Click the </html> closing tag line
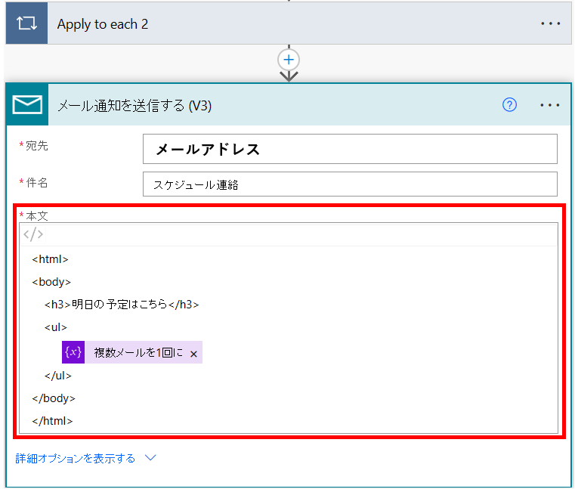The width and height of the screenshot is (575, 489). tap(52, 421)
